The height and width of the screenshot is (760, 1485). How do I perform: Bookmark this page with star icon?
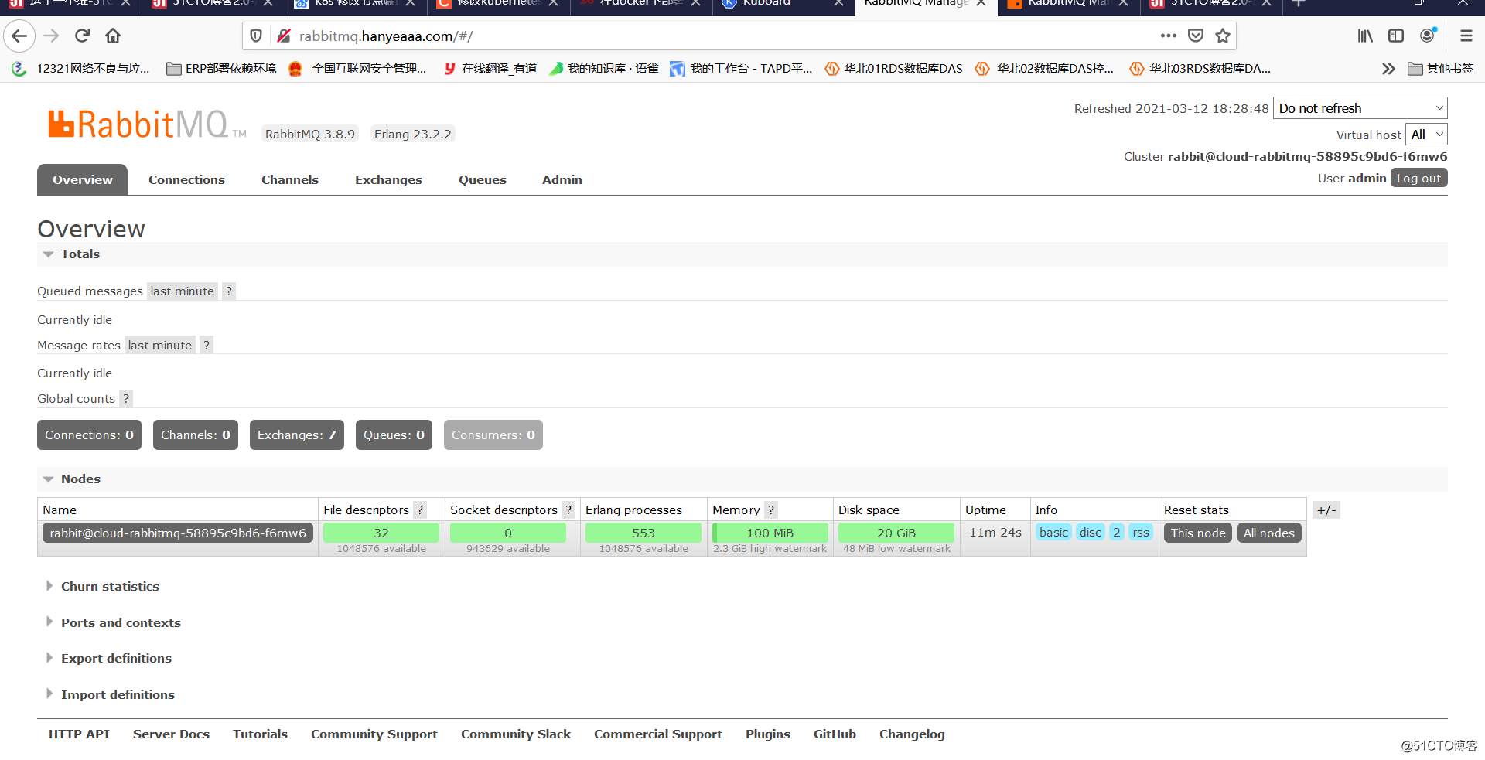pyautogui.click(x=1223, y=36)
